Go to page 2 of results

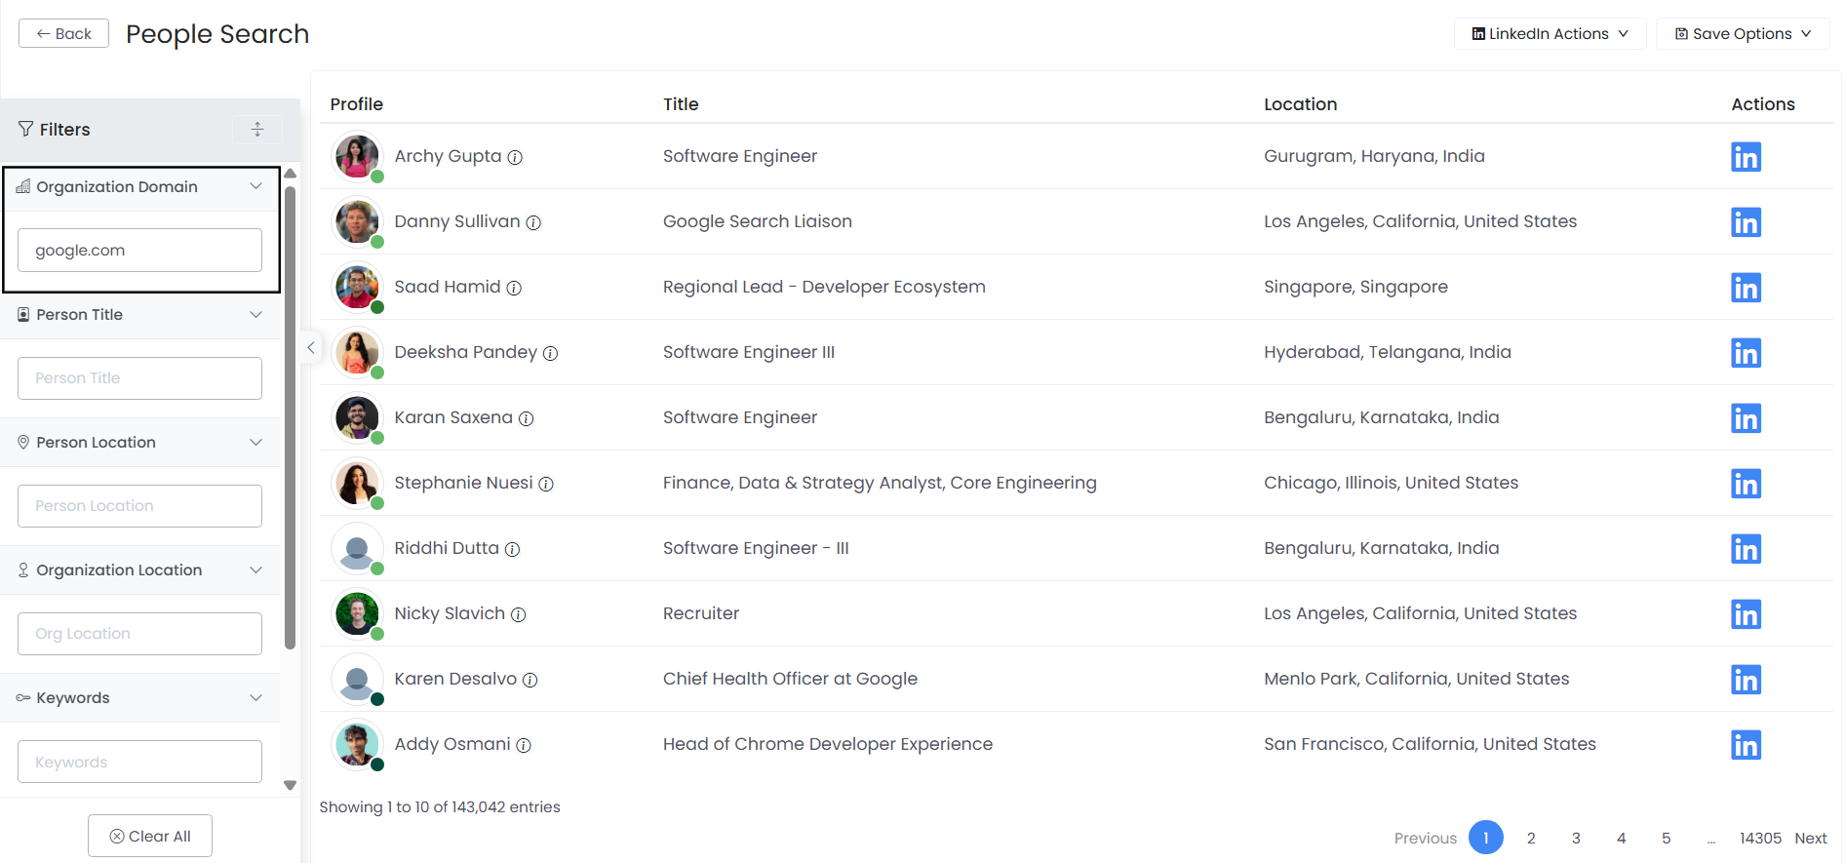pos(1531,838)
